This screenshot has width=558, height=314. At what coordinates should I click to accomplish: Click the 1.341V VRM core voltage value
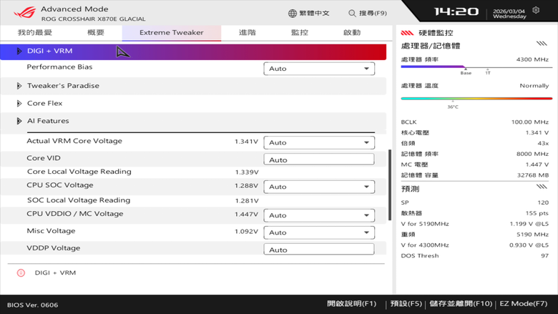246,142
